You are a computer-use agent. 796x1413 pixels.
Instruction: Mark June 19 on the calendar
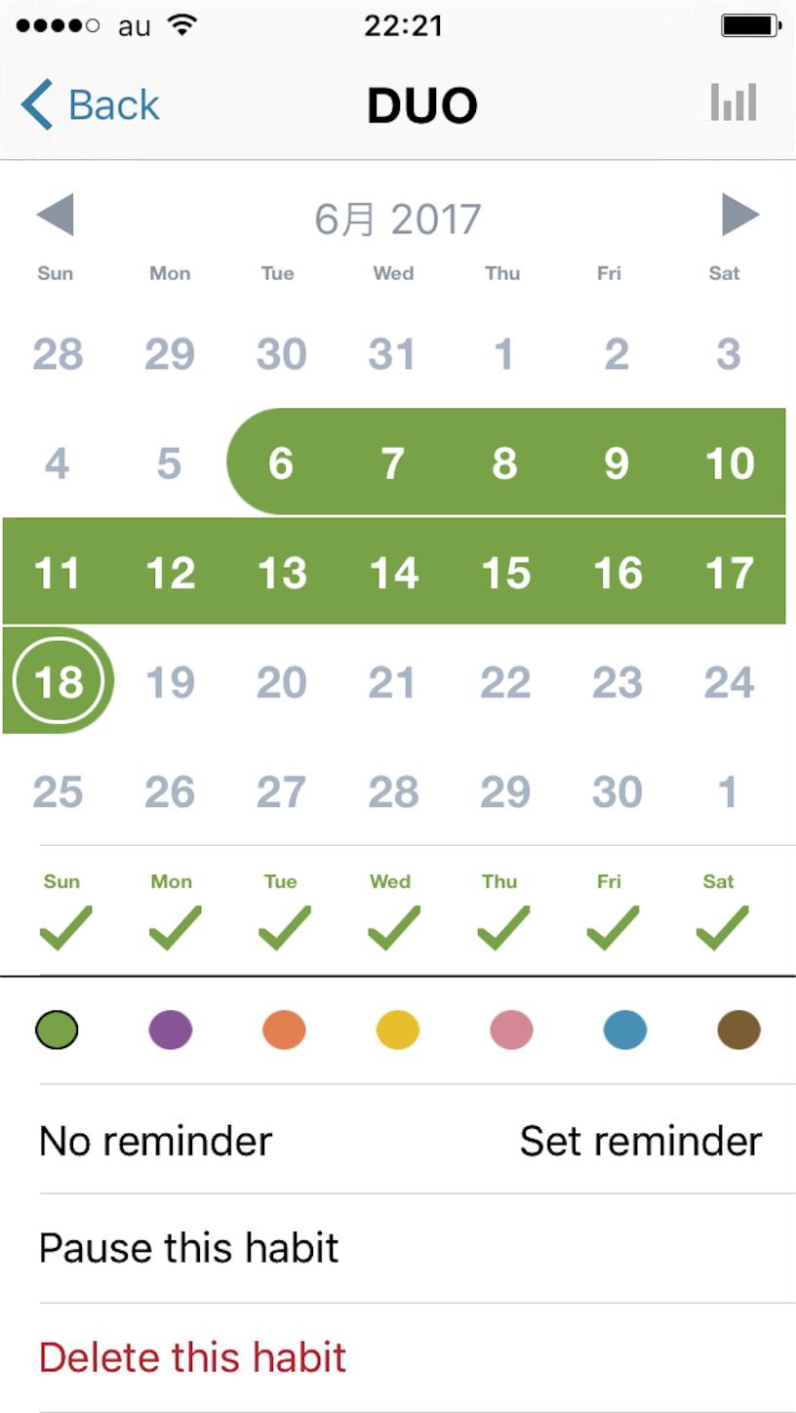coord(171,682)
